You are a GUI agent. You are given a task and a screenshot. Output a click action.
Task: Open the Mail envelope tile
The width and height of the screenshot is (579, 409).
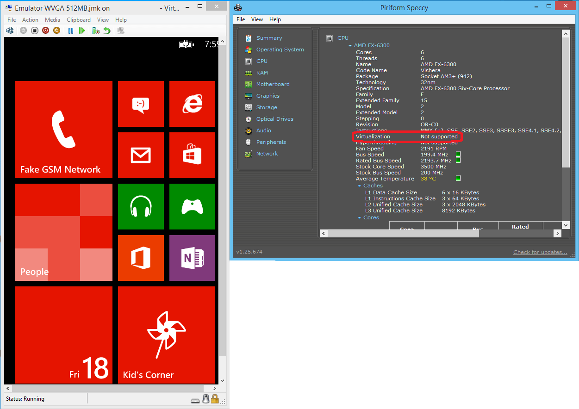pos(141,155)
